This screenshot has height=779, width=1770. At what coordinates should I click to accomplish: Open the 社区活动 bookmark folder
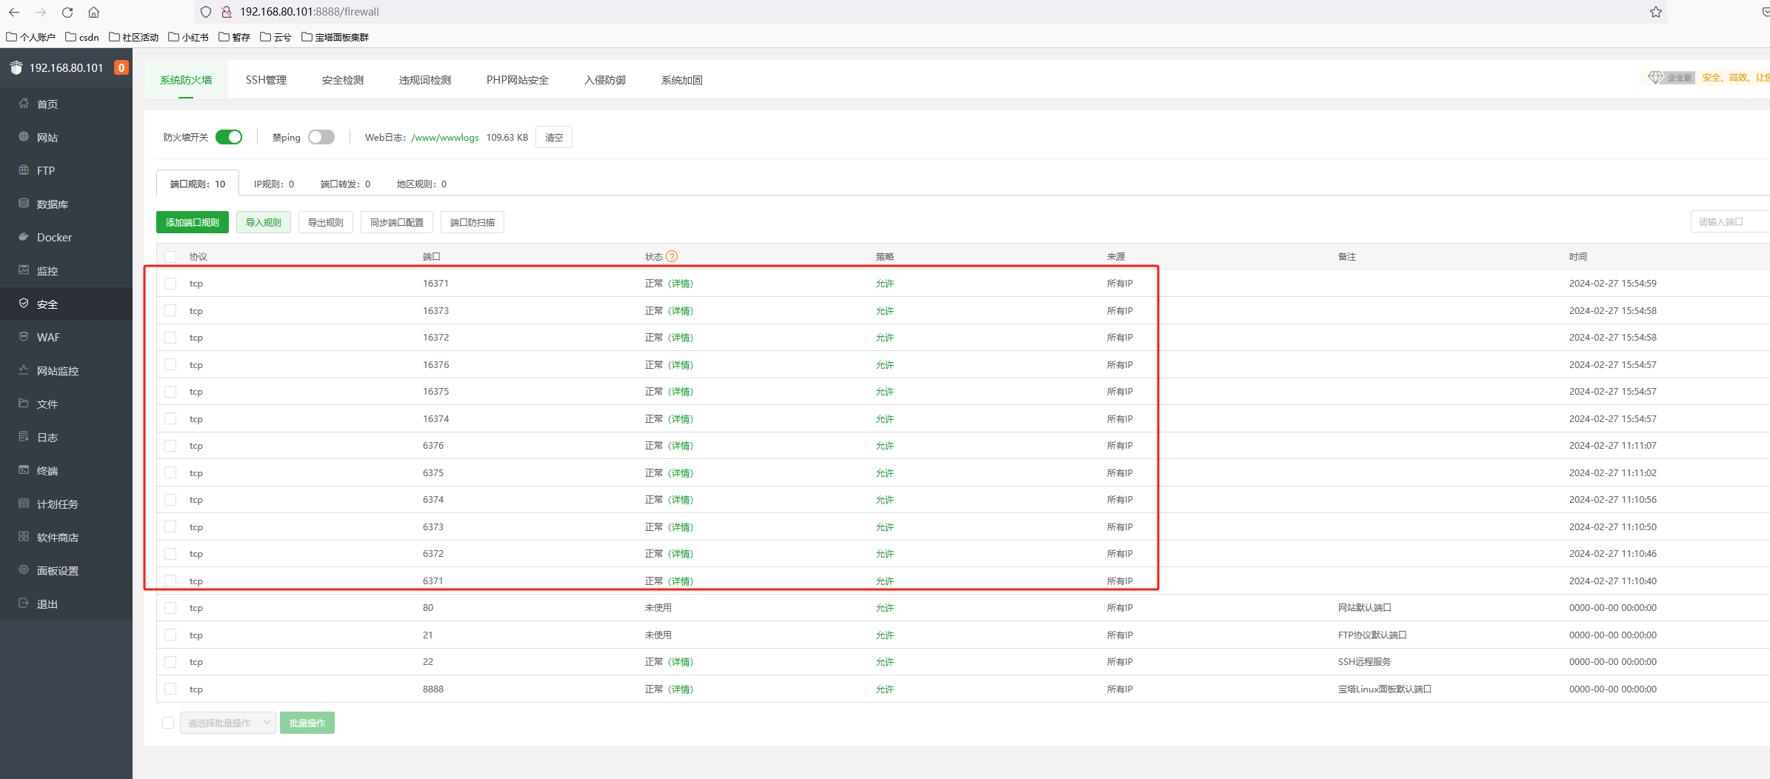(134, 37)
